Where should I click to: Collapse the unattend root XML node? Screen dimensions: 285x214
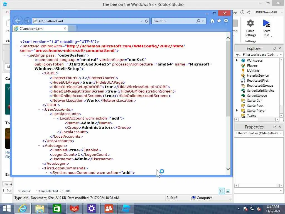click(x=17, y=46)
